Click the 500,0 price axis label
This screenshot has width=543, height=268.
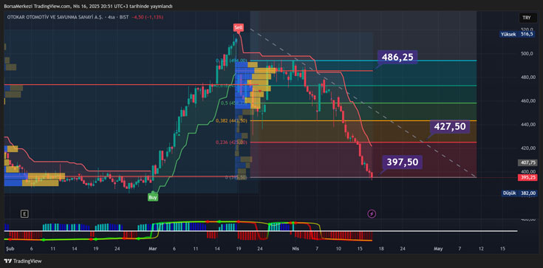tap(526, 54)
